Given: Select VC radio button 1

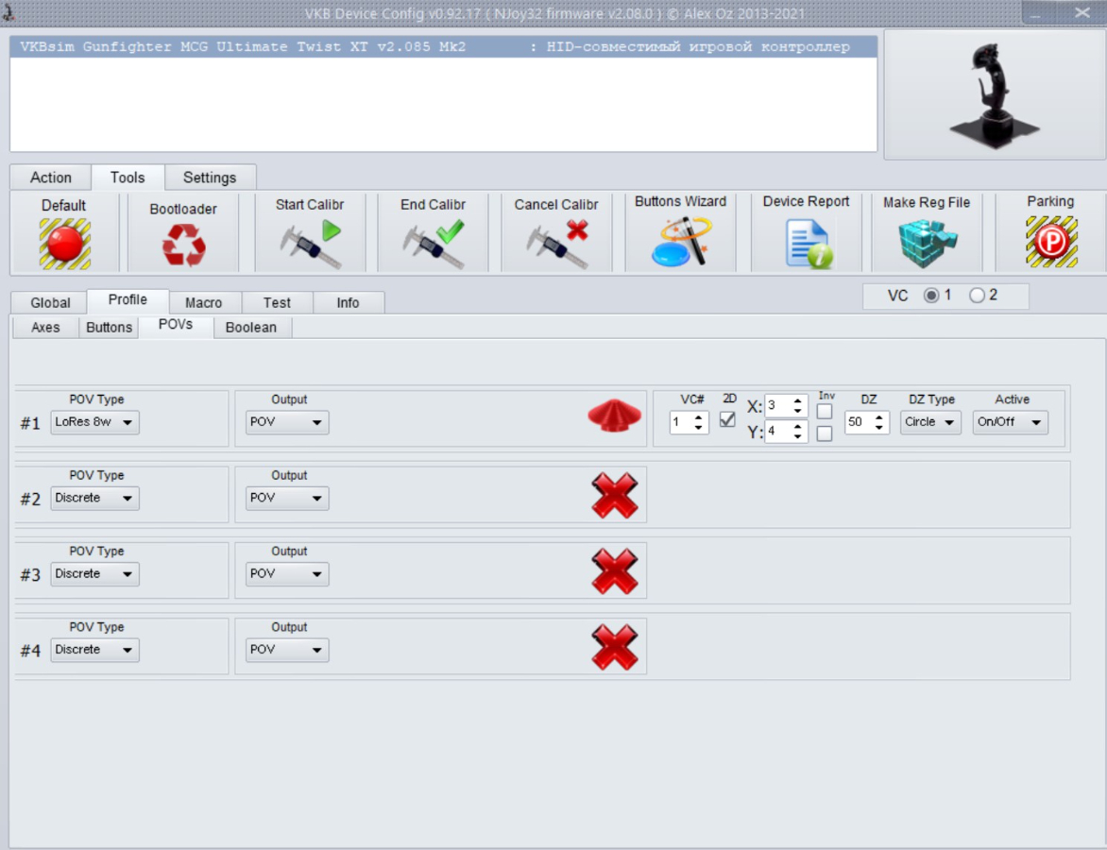Looking at the screenshot, I should point(931,296).
